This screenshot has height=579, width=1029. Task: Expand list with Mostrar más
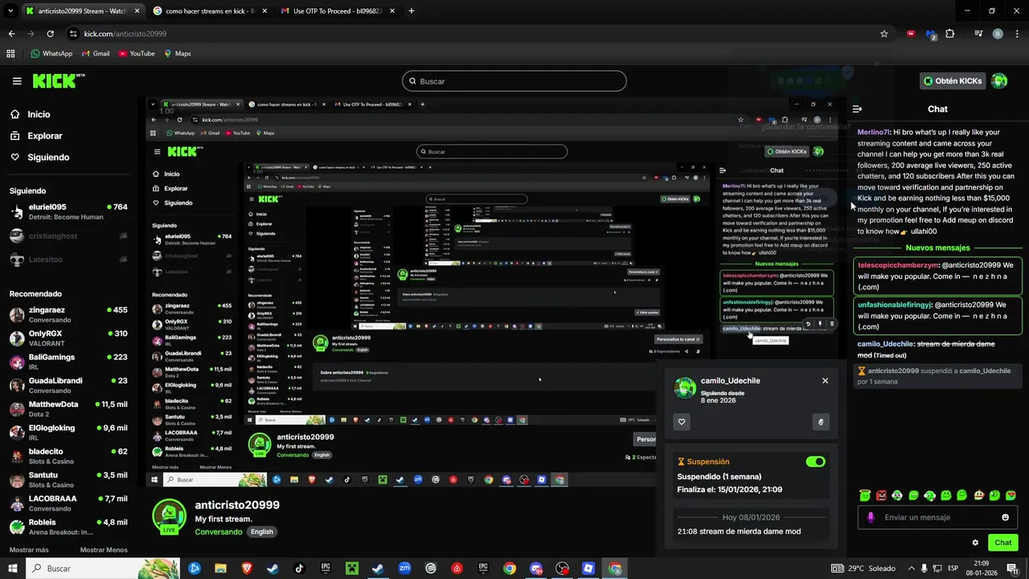coord(29,550)
